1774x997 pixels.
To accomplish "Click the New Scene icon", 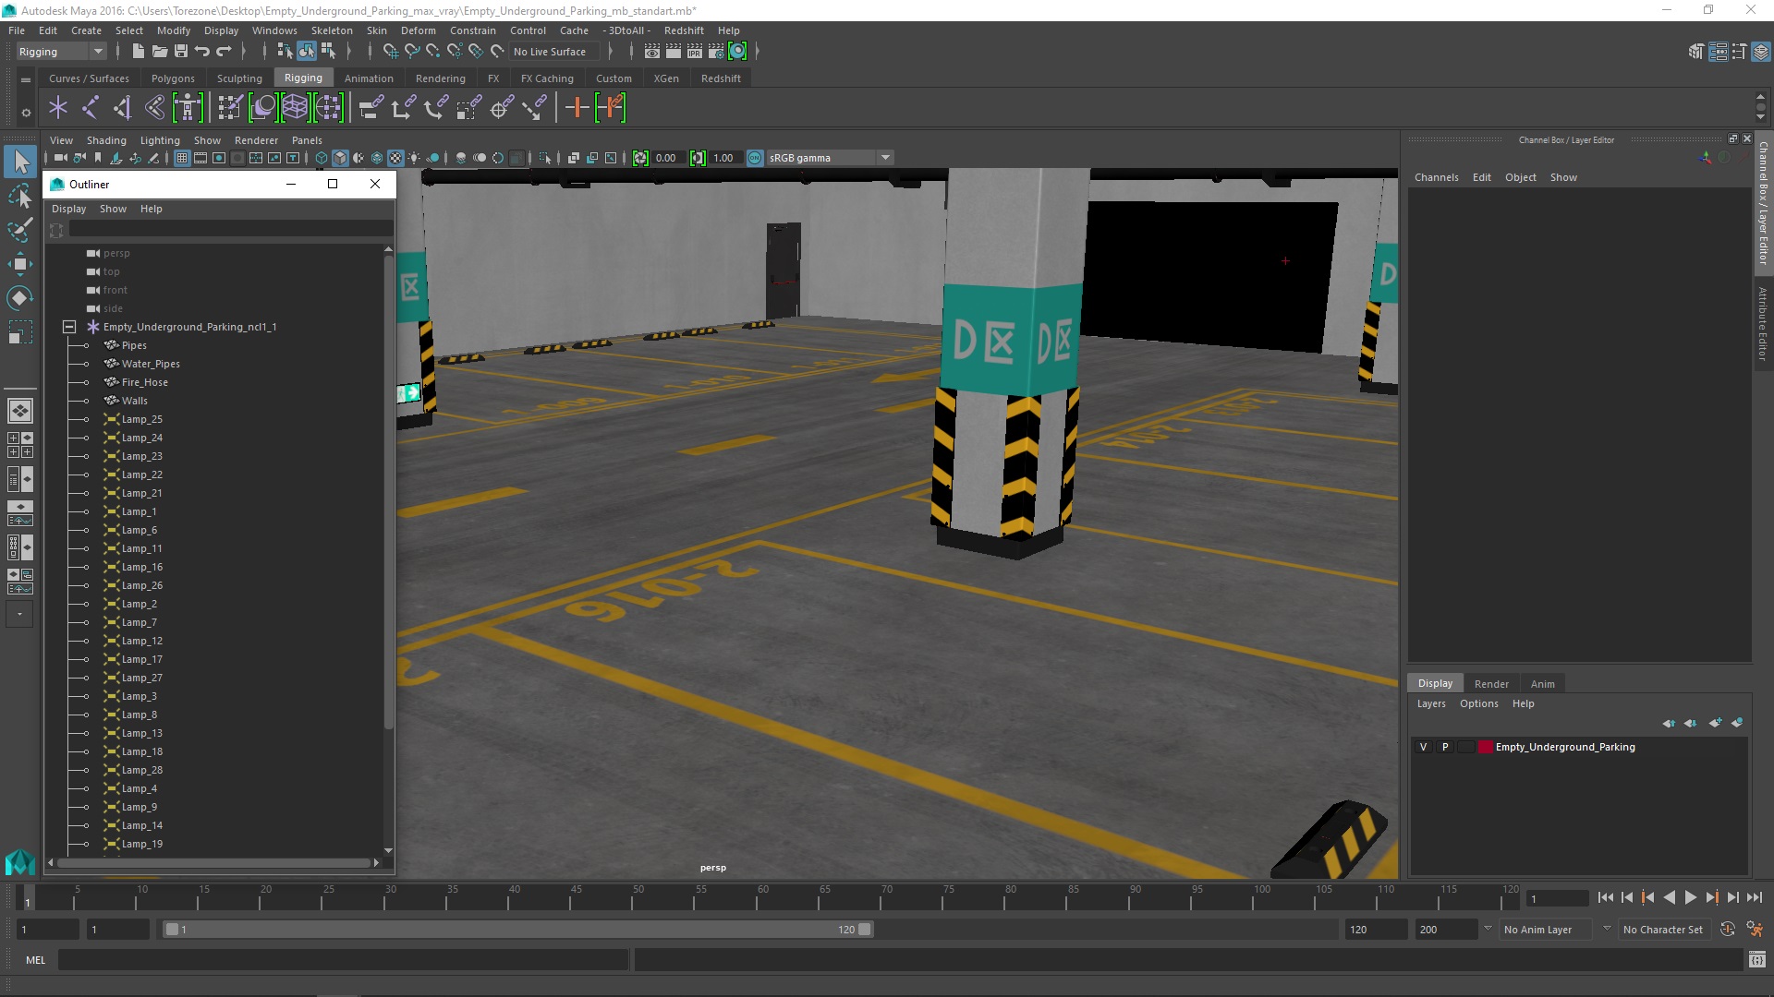I will pyautogui.click(x=138, y=52).
